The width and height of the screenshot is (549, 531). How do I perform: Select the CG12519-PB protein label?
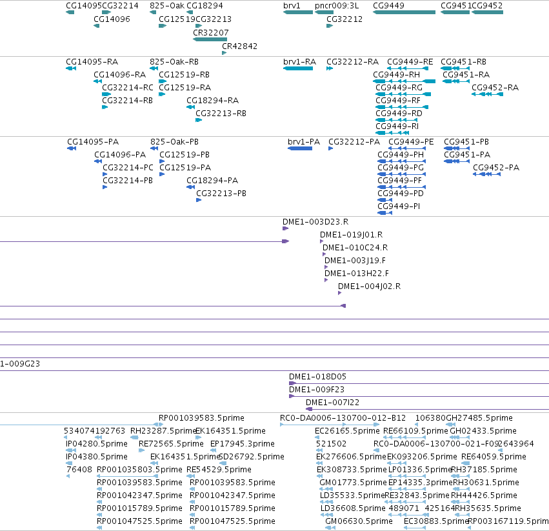pyautogui.click(x=185, y=155)
